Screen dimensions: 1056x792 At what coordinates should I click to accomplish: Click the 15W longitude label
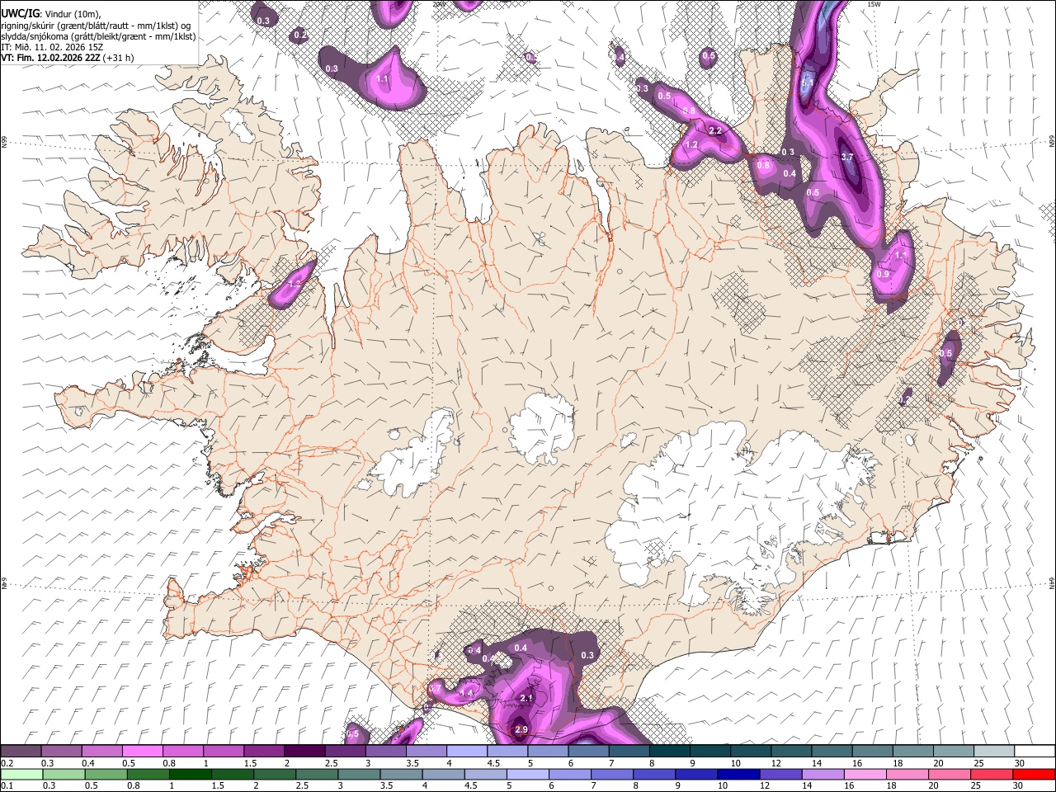pyautogui.click(x=874, y=4)
